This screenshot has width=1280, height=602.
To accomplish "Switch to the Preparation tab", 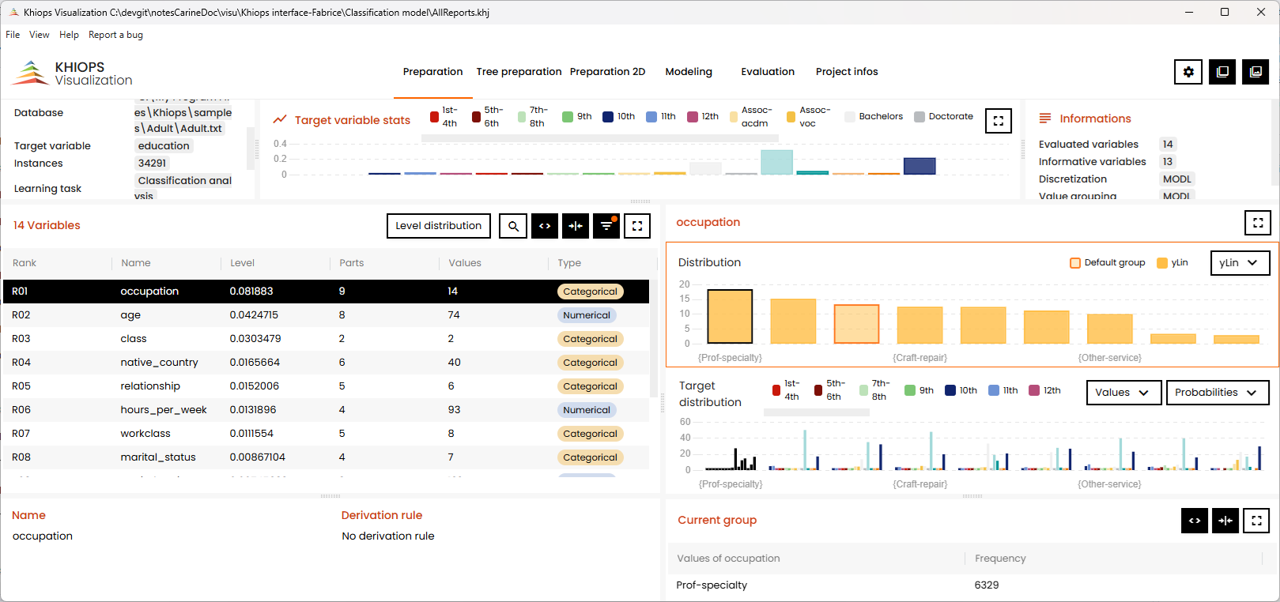I will (432, 72).
